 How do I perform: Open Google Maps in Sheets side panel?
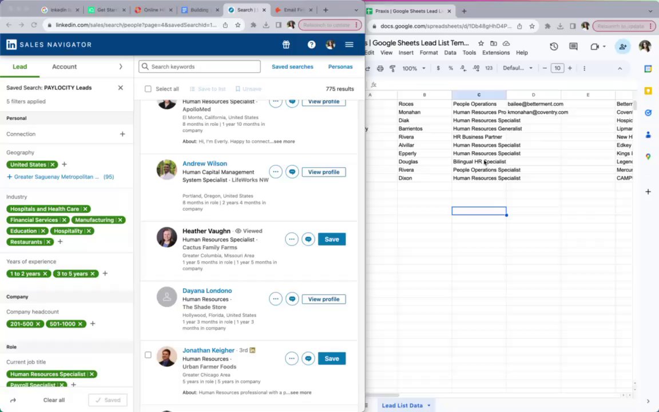coord(648,156)
